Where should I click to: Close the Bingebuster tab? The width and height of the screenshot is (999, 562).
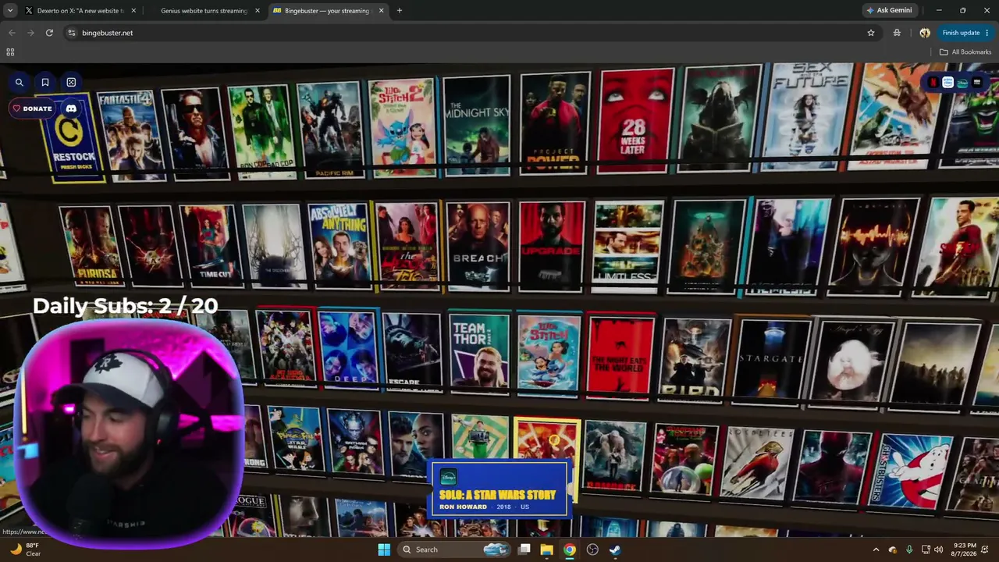point(381,11)
